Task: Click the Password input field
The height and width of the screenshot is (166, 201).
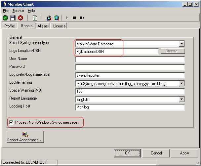Action: 130,67
